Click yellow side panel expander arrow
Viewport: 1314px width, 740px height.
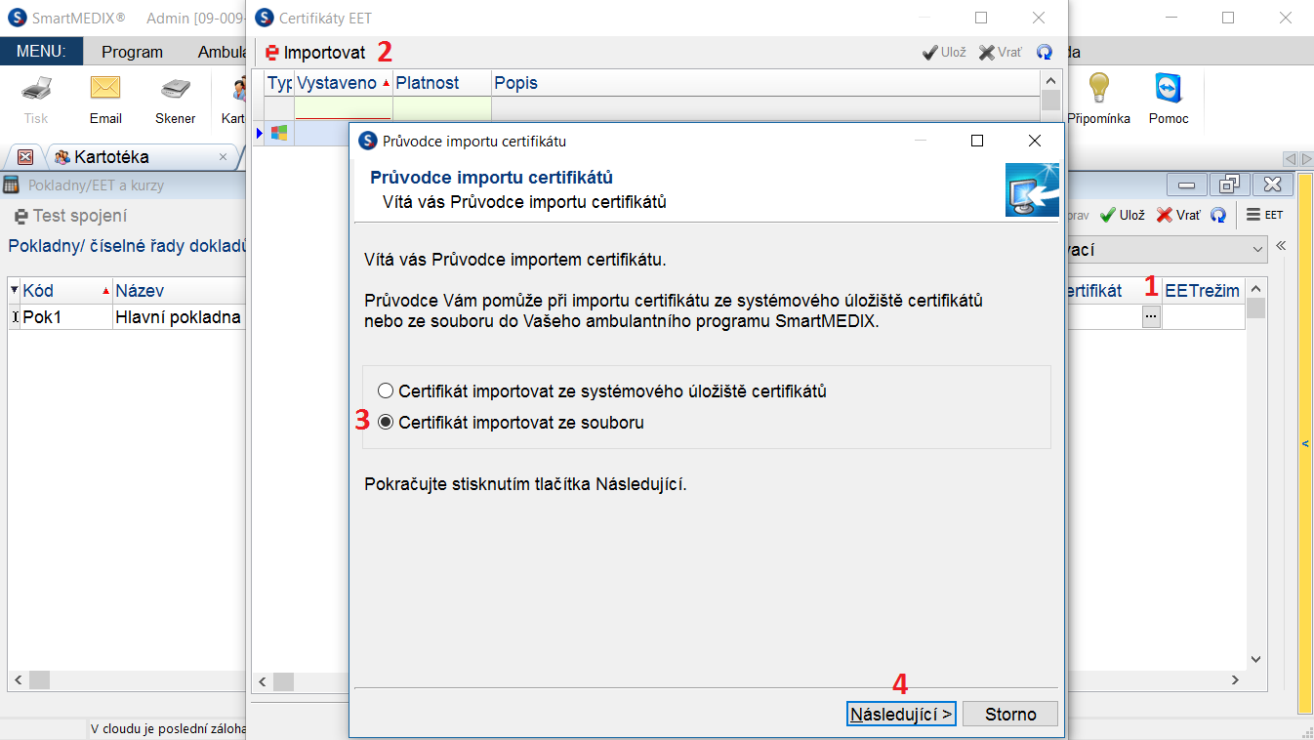[x=1305, y=443]
